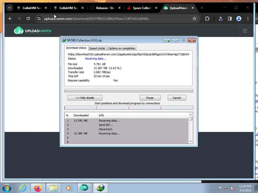258x193 pixels.
Task: Click the Downloaded column header
Action: click(81, 115)
